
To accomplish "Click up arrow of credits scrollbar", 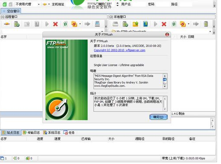I will (x=165, y=76).
